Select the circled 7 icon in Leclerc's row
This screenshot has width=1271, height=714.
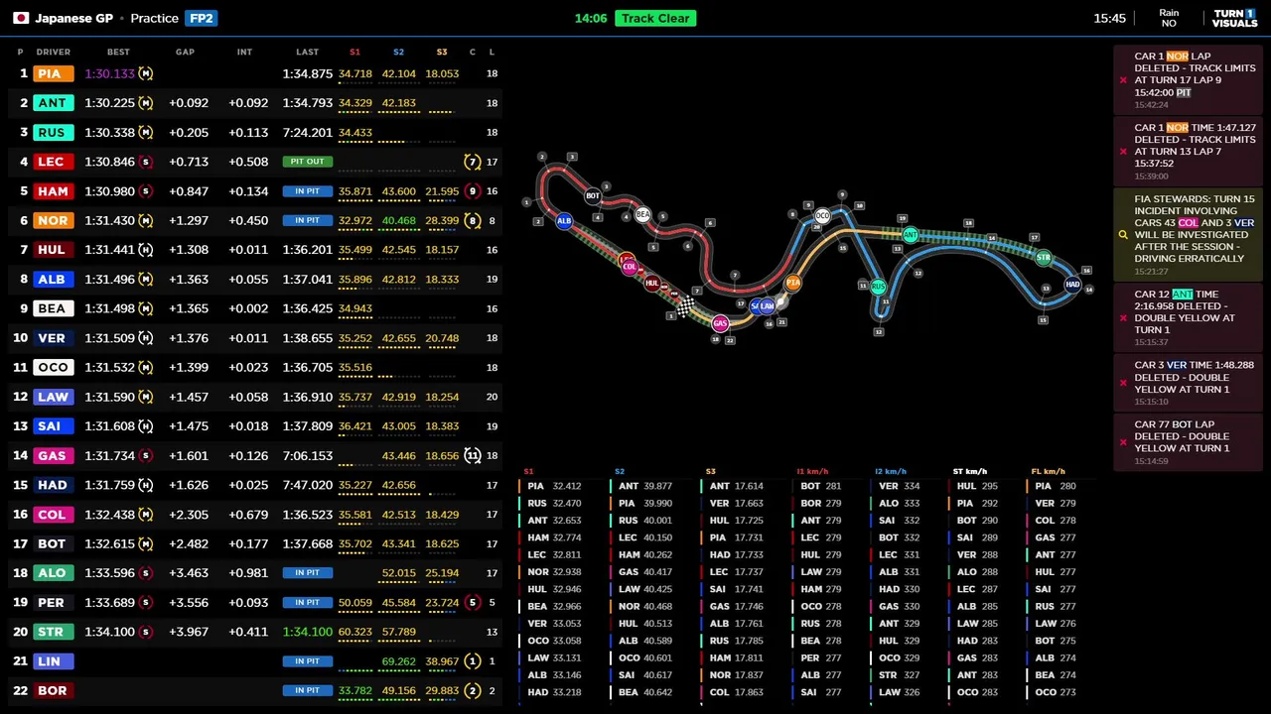pos(473,162)
